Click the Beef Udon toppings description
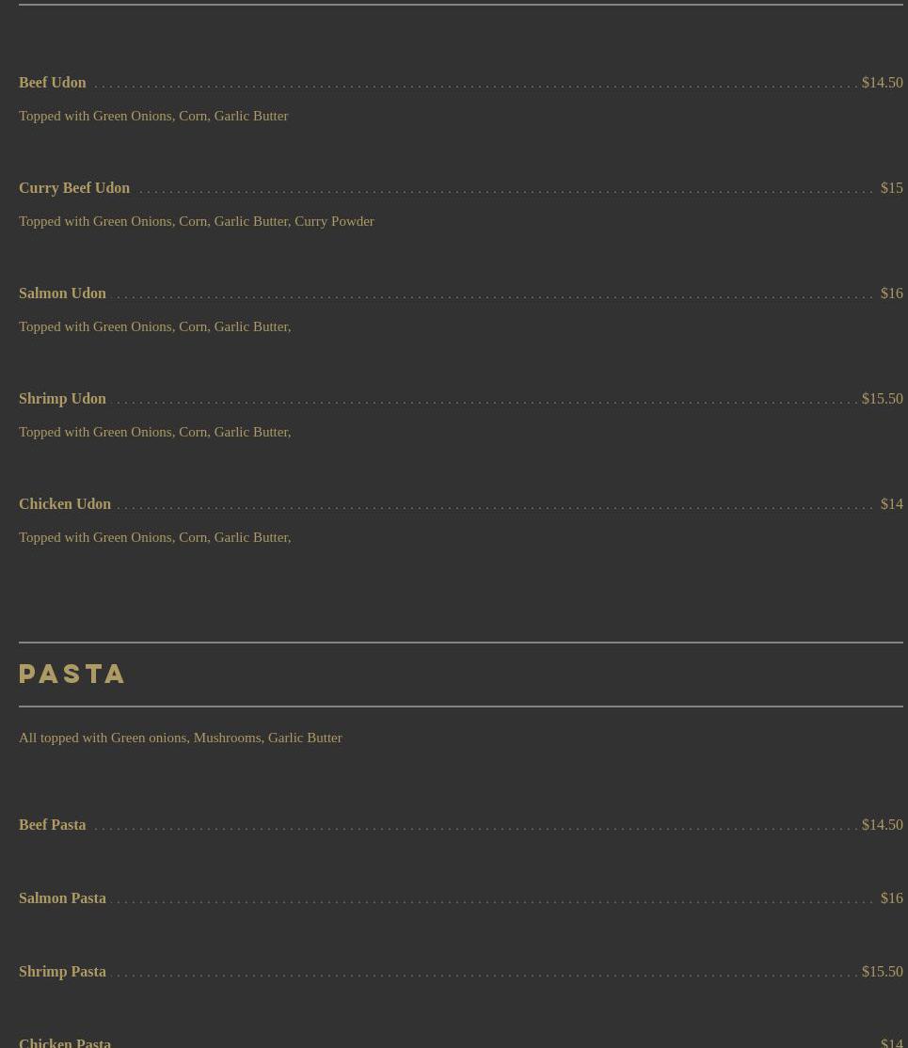 pyautogui.click(x=153, y=116)
